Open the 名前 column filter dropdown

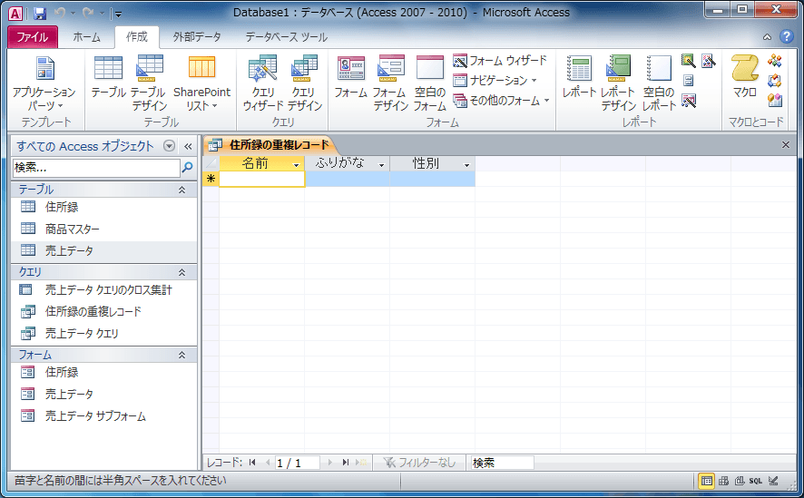tap(297, 165)
